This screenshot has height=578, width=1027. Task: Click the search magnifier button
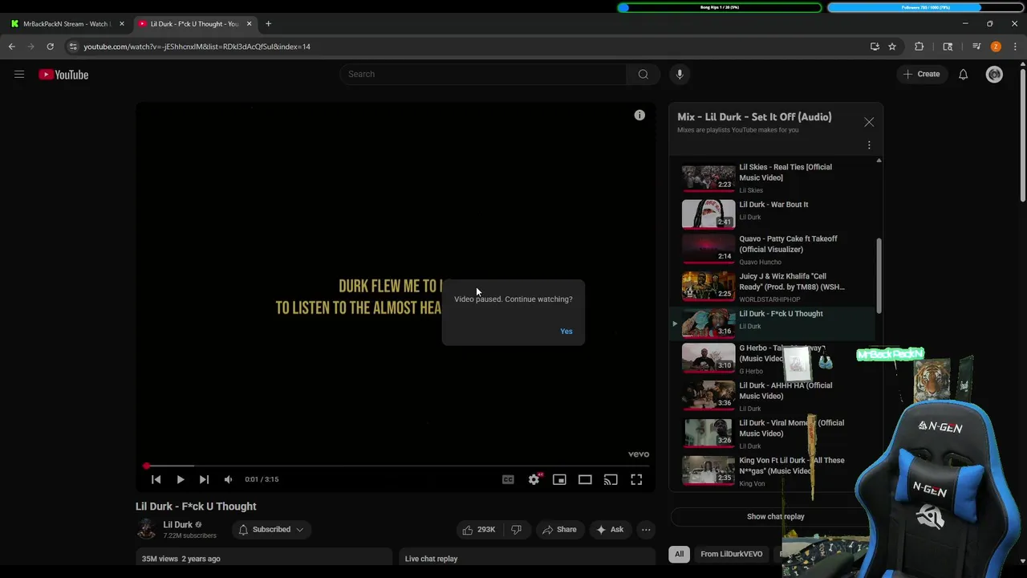point(643,75)
